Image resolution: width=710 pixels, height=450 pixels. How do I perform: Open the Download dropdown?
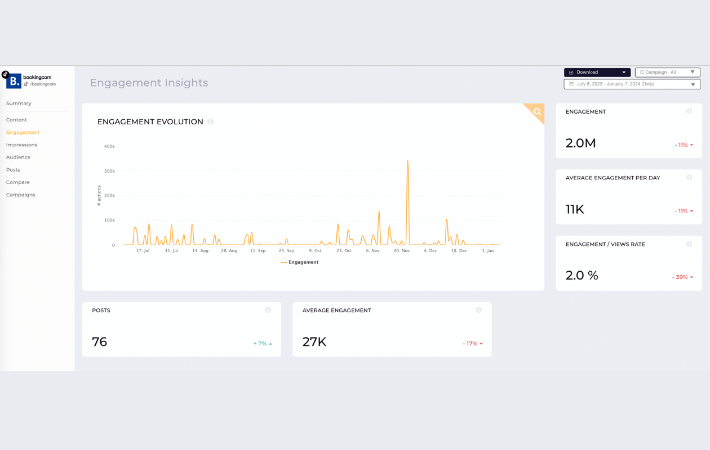point(597,73)
